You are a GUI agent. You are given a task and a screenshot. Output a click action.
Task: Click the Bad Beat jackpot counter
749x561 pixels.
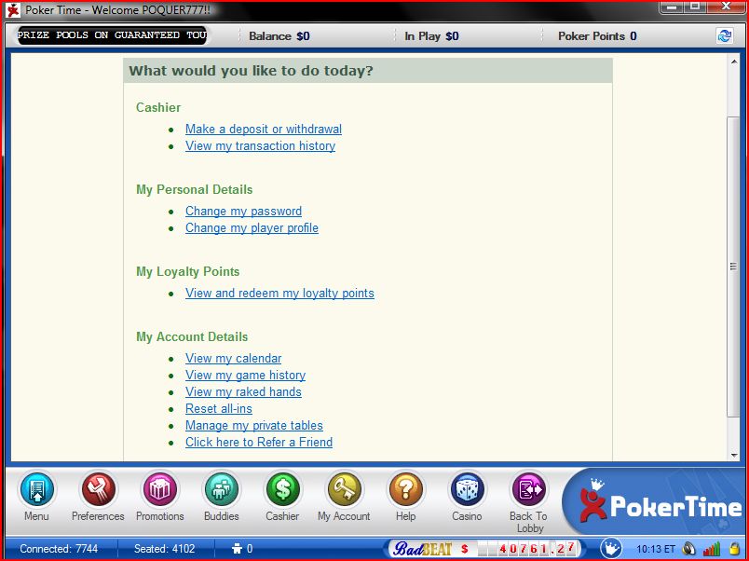(x=483, y=549)
